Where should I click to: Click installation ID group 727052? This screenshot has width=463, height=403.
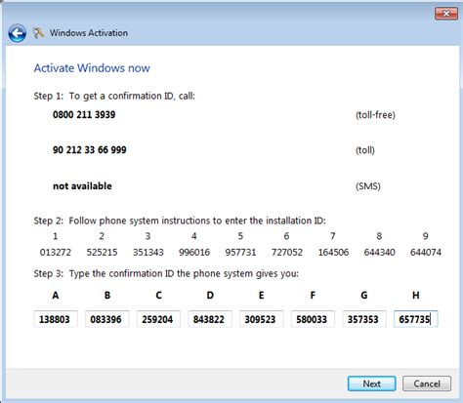click(287, 252)
